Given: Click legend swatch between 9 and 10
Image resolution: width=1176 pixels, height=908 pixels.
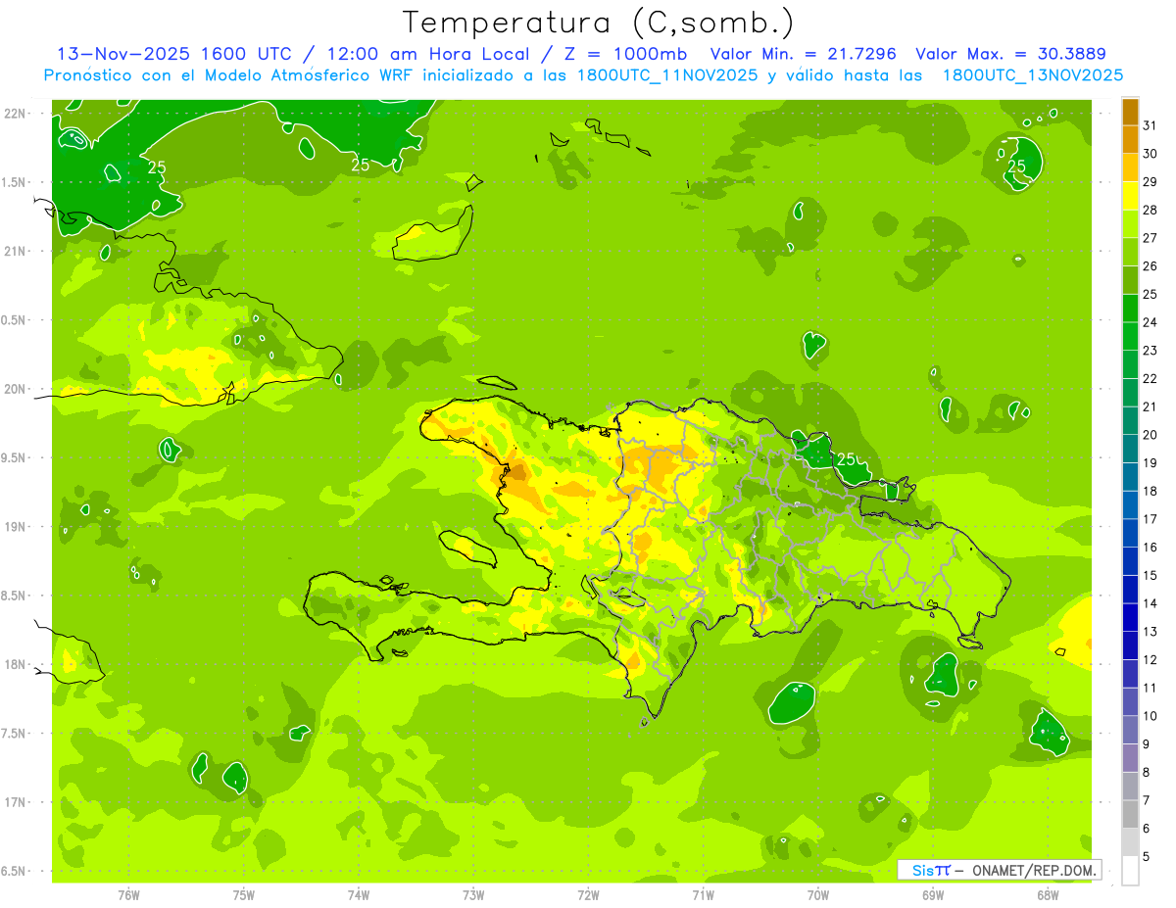Looking at the screenshot, I should (1130, 729).
